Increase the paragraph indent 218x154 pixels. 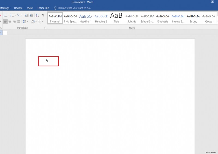tap(31, 15)
